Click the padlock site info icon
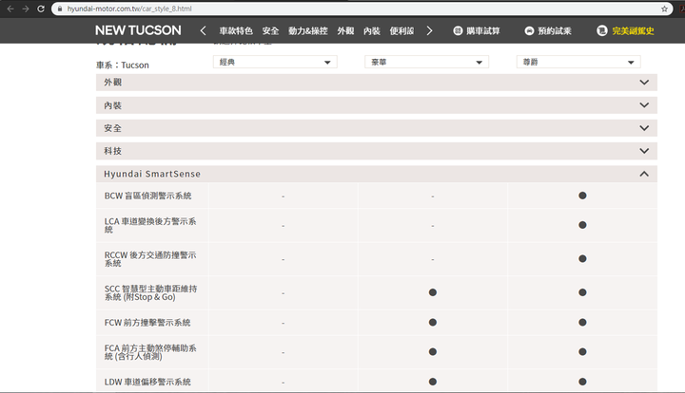Screen dimensions: 685x393 click(x=60, y=9)
